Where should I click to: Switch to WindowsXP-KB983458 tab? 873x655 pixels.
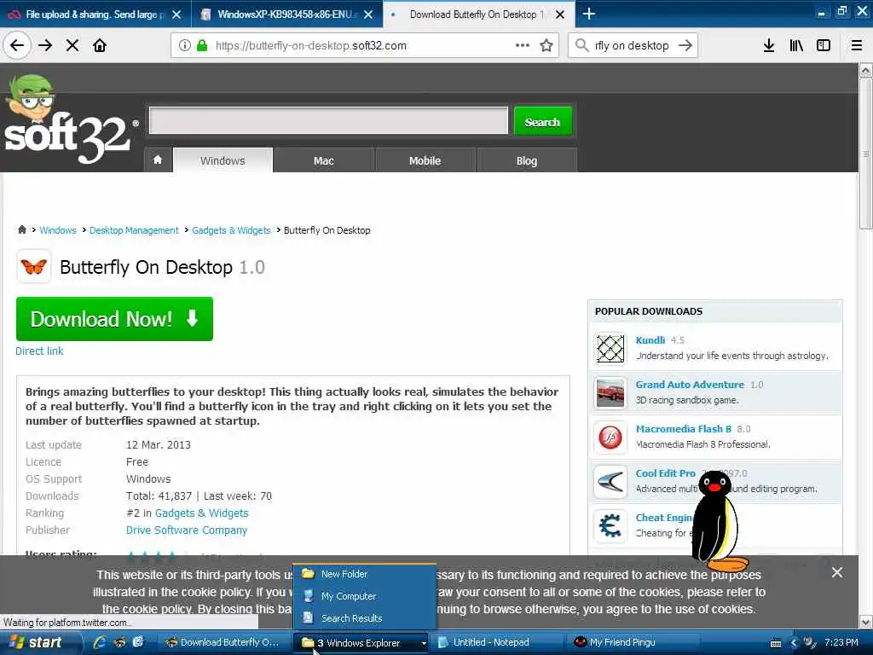(285, 14)
